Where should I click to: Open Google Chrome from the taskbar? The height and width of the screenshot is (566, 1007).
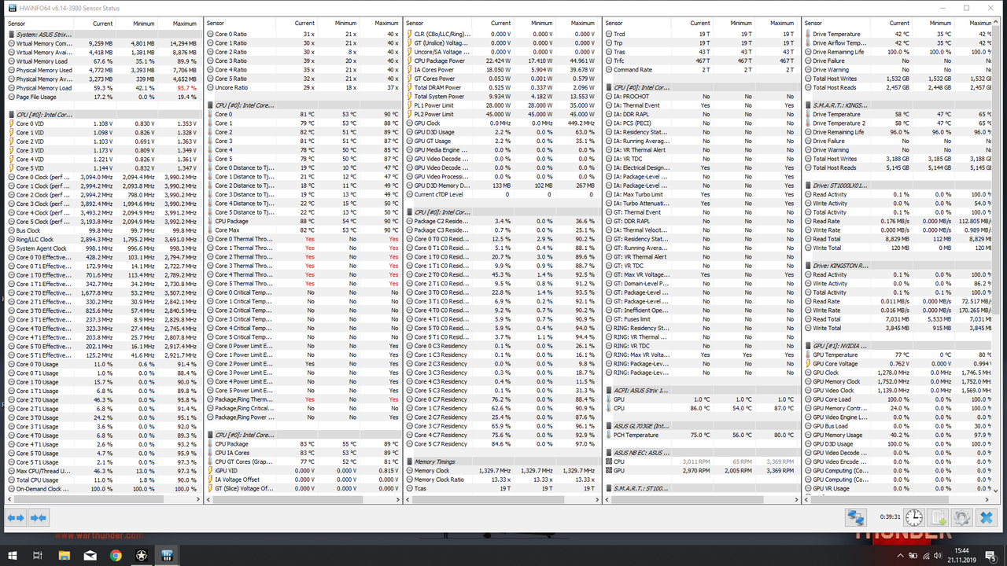(x=116, y=555)
